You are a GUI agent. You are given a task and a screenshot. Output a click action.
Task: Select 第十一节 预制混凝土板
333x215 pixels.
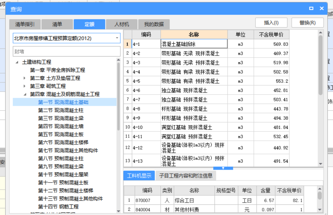pos(63,183)
